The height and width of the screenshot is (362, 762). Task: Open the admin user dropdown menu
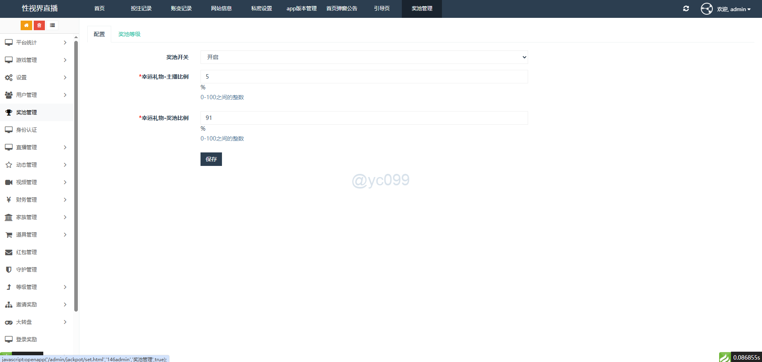point(734,9)
